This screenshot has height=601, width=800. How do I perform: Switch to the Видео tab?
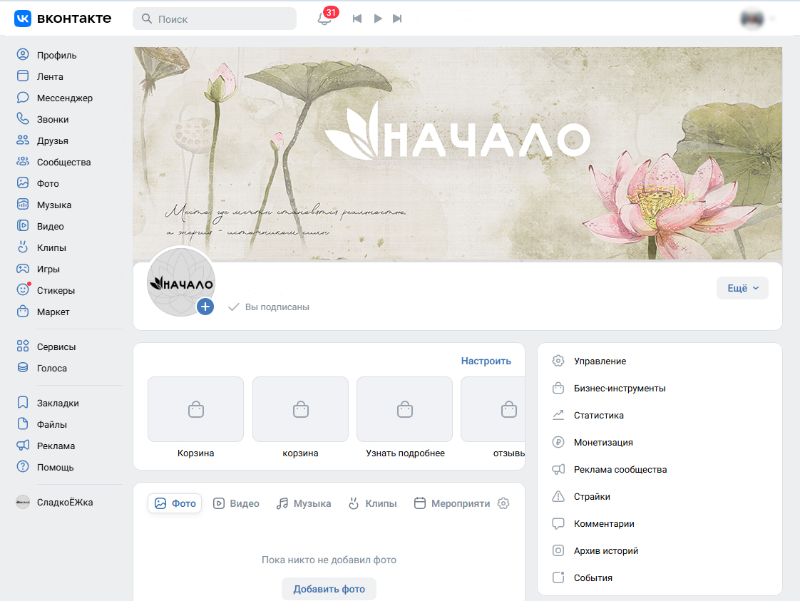coord(236,503)
